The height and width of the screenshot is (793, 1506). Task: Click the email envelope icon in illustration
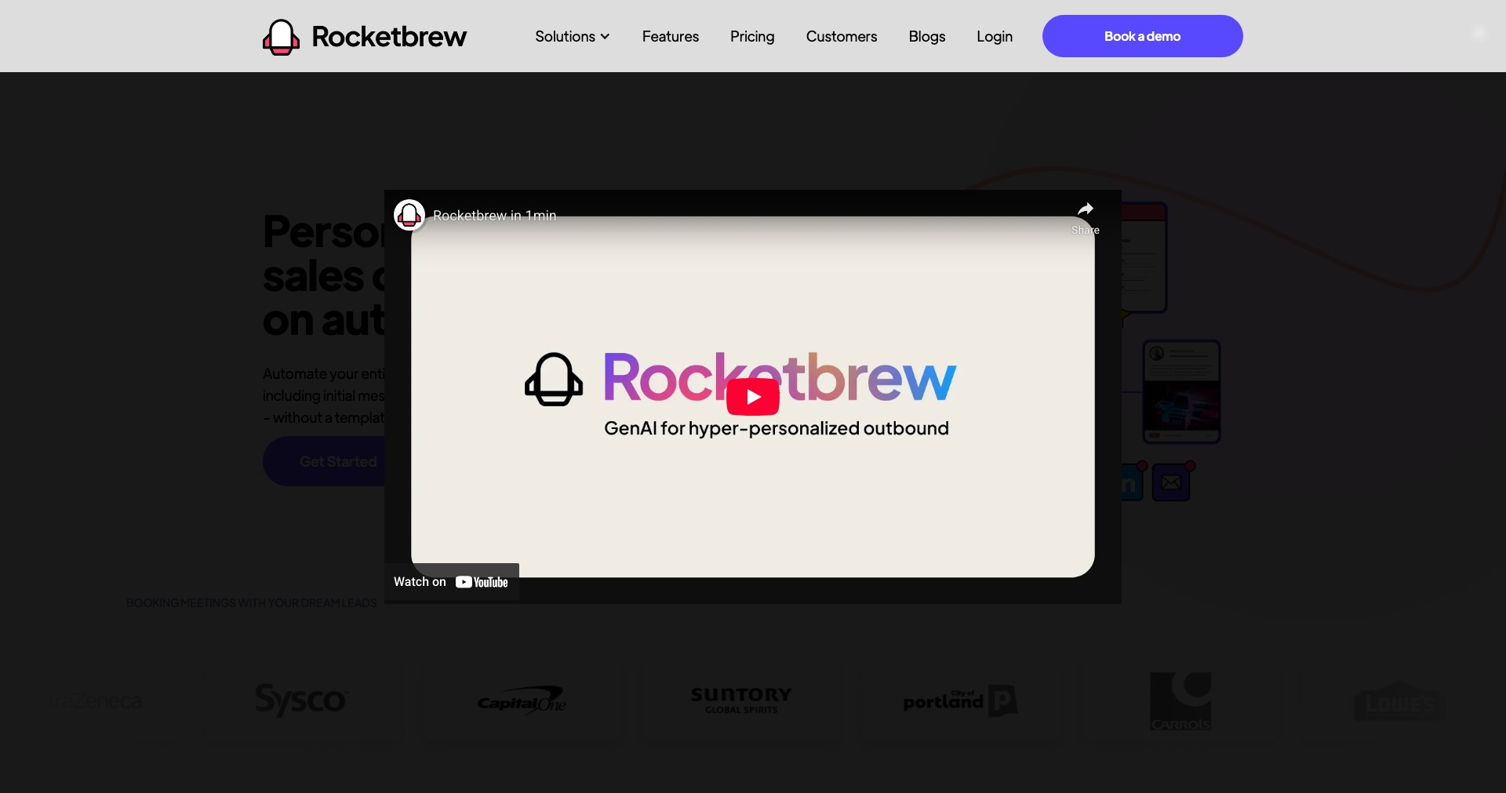pyautogui.click(x=1171, y=482)
